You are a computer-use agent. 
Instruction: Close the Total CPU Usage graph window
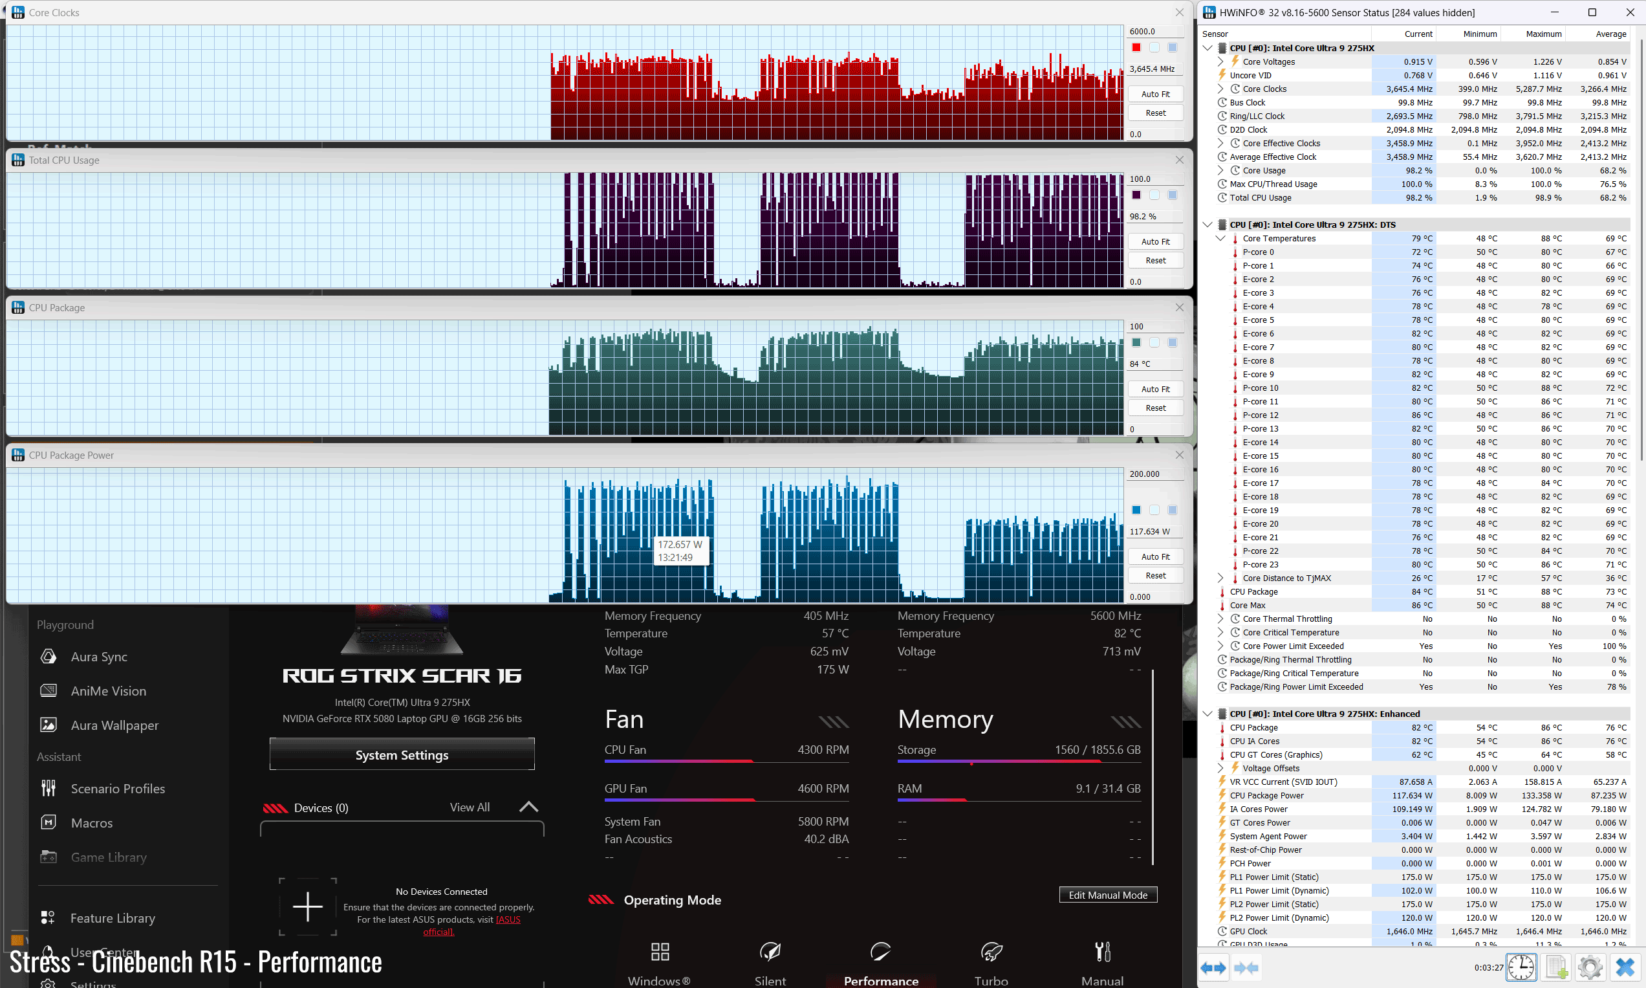click(x=1179, y=160)
